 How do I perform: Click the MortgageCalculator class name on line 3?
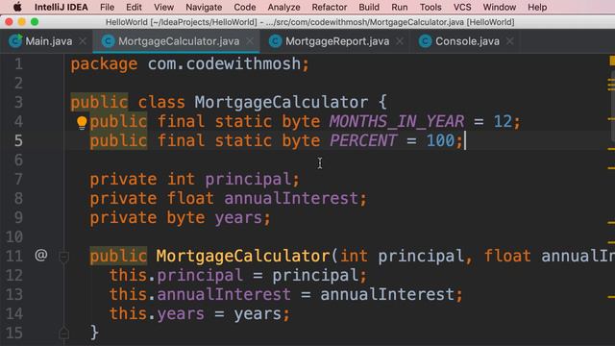[282, 103]
